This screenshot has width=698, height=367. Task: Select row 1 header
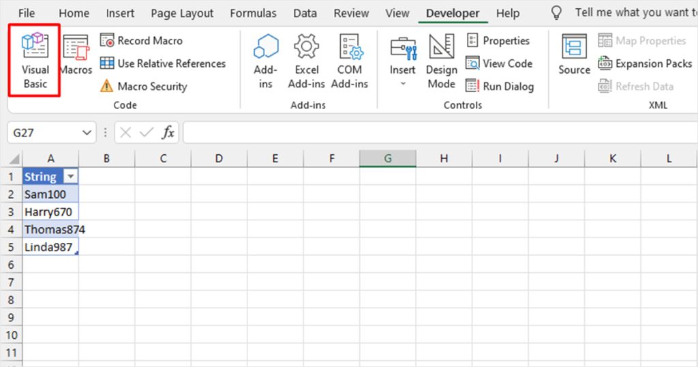click(11, 177)
